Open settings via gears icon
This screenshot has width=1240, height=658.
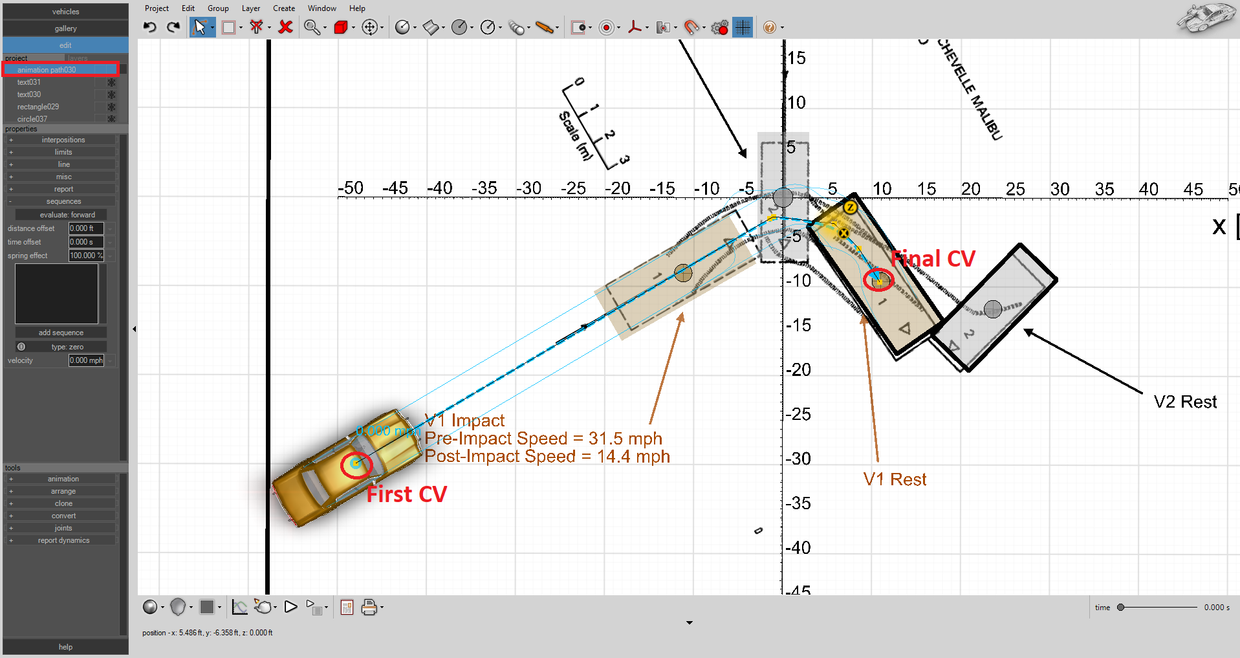720,27
